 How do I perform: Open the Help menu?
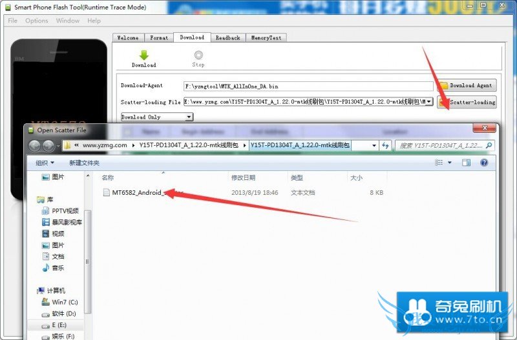[x=94, y=21]
